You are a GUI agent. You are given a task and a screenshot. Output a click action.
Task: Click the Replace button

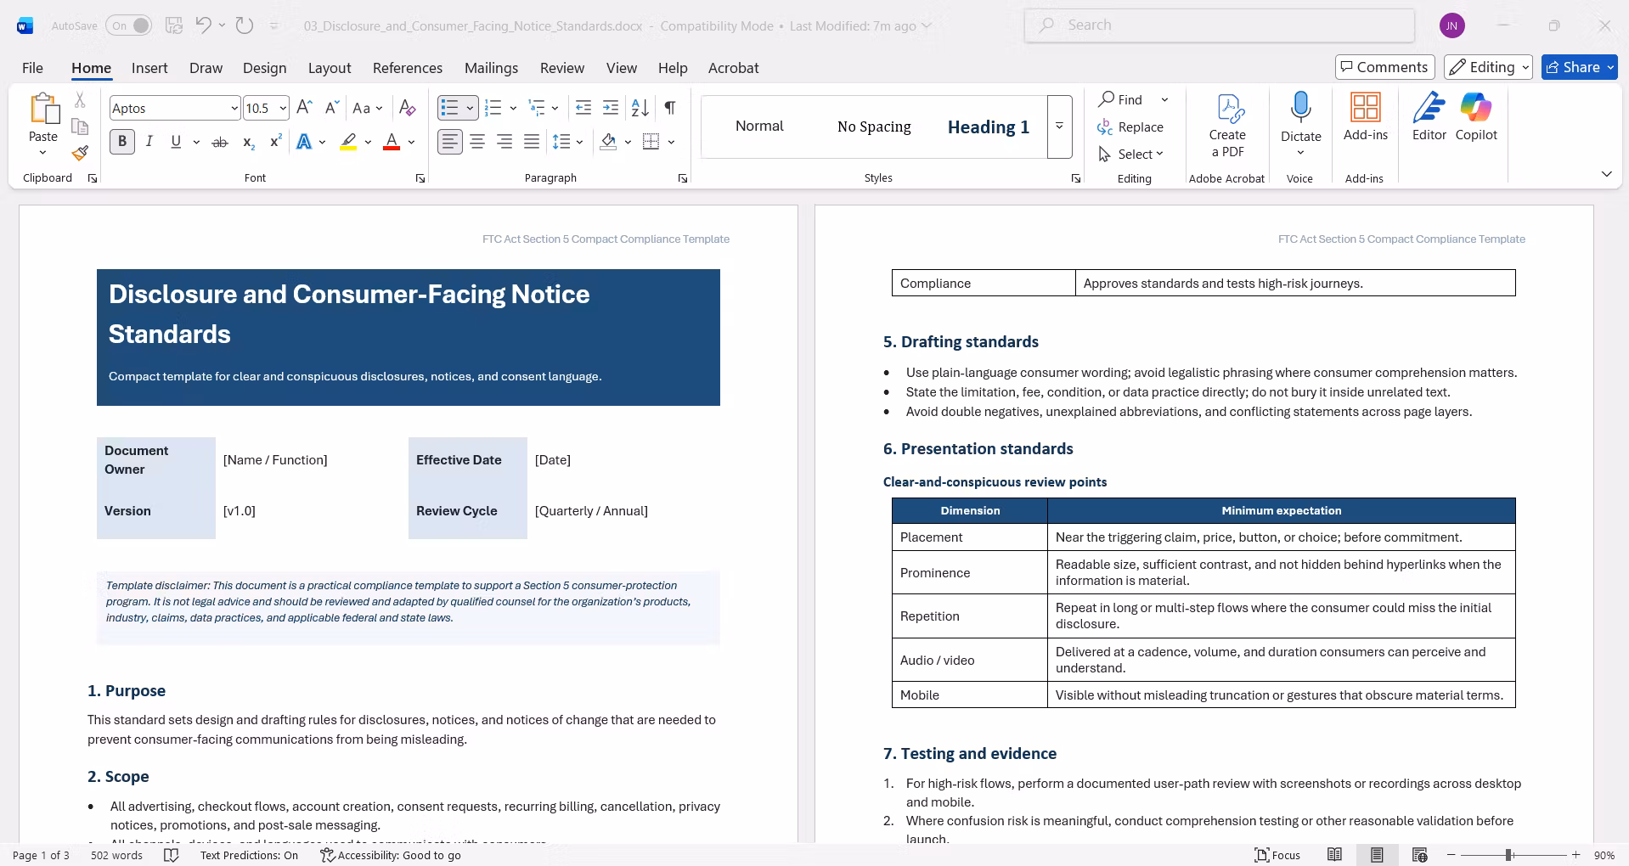[x=1130, y=127]
